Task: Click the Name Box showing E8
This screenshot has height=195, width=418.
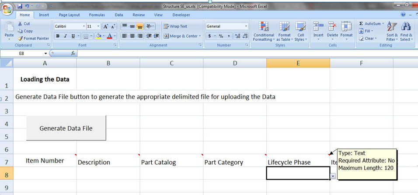Action: (x=22, y=53)
